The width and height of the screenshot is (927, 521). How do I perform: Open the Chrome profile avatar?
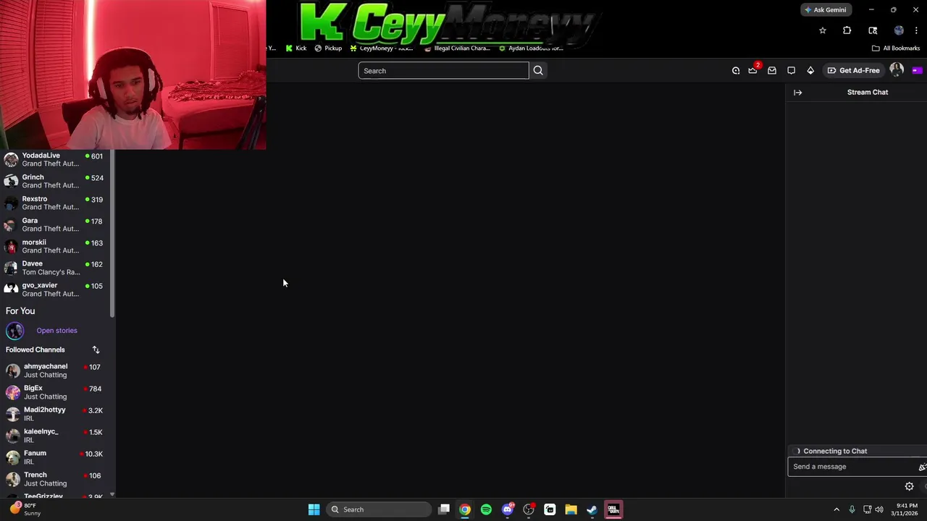[x=899, y=30]
